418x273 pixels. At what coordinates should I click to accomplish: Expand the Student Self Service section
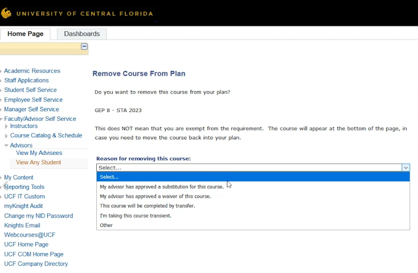point(2,90)
